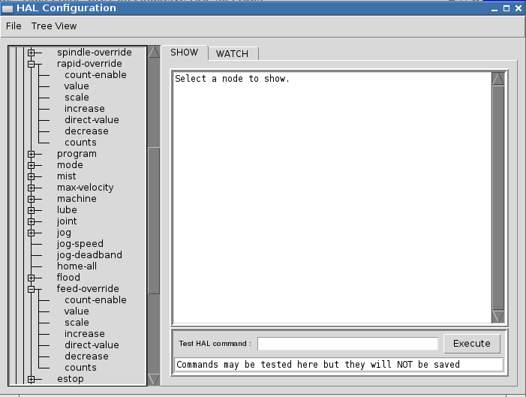Expand the joint tree node
The image size is (526, 397).
coord(32,221)
